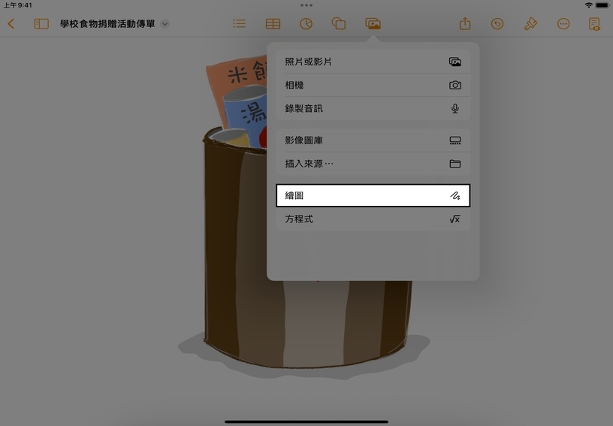The height and width of the screenshot is (426, 613).
Task: Open the insert table menu
Action: tap(273, 24)
